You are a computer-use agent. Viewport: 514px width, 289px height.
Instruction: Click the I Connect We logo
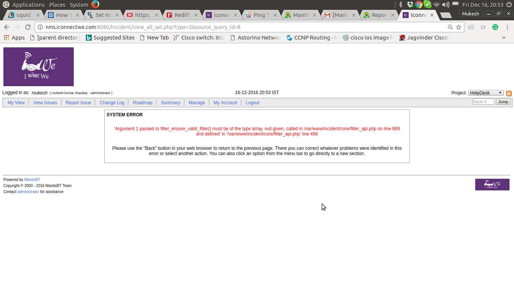(38, 67)
